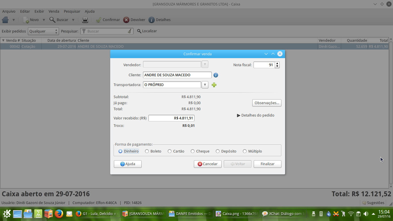393x221 pixels.
Task: Click the Ajuda button in the dialog
Action: [128, 164]
